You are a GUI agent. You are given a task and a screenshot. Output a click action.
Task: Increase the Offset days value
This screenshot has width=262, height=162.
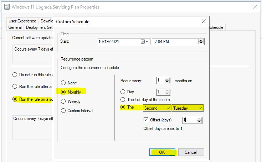click(x=199, y=119)
